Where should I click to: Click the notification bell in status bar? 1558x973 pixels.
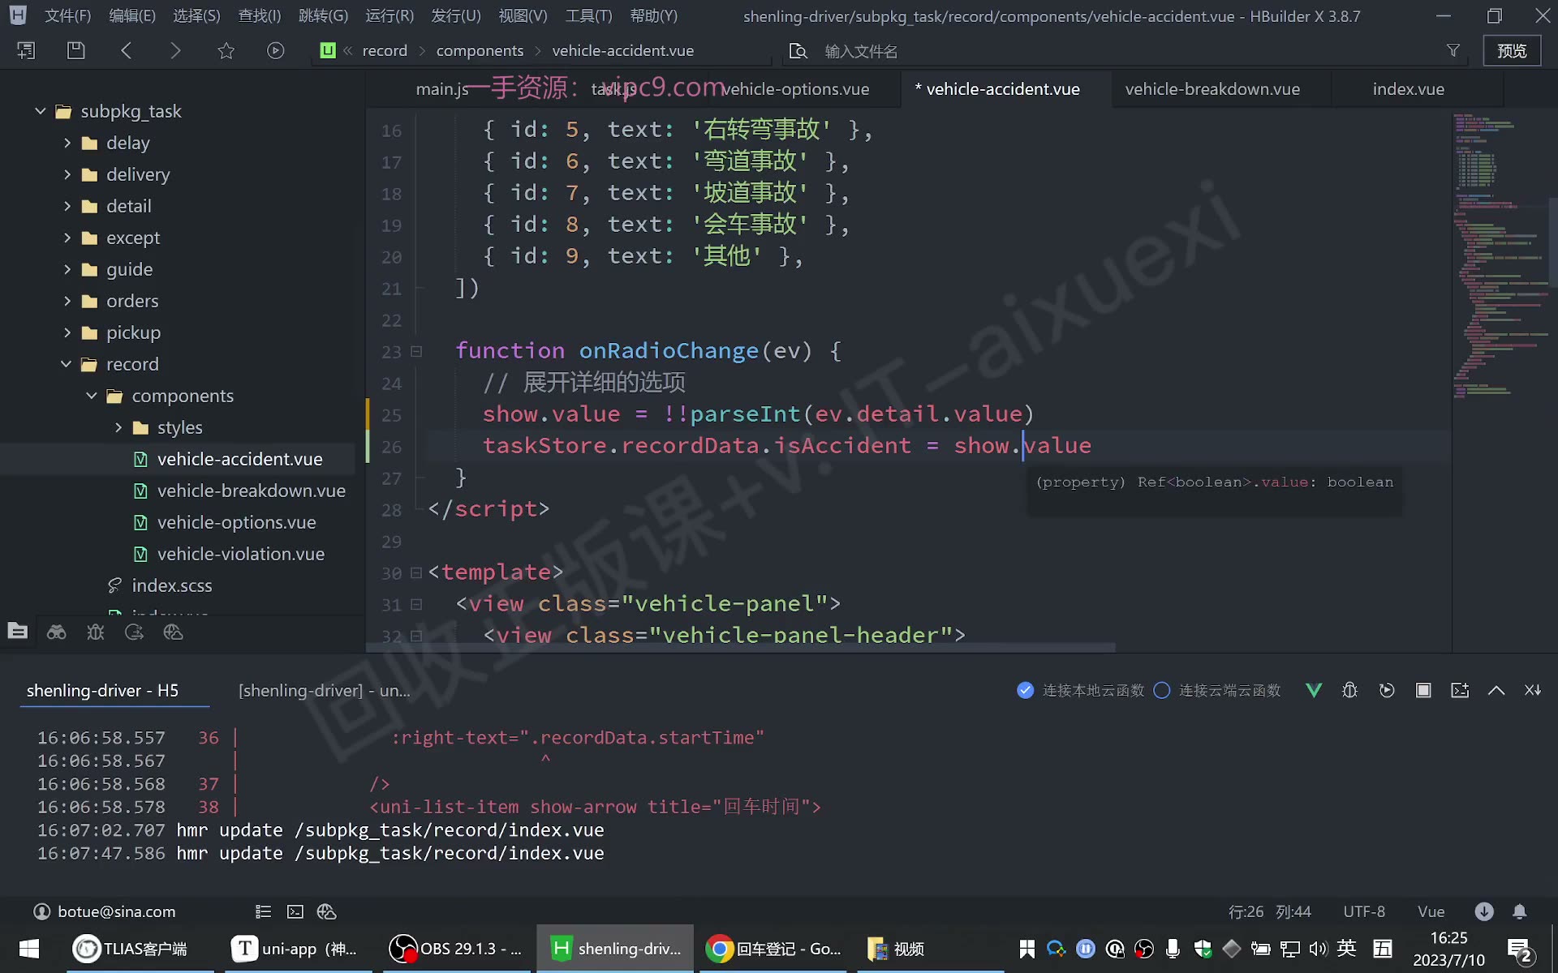(x=1519, y=911)
